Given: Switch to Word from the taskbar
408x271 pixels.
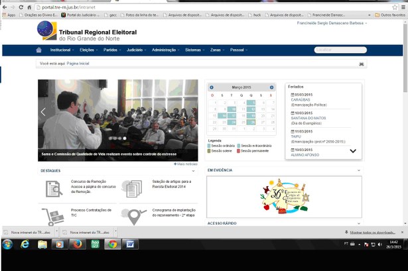Looking at the screenshot, I should pos(130,244).
